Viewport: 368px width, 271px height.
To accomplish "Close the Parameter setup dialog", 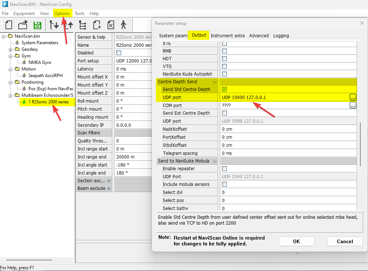I will [362, 23].
